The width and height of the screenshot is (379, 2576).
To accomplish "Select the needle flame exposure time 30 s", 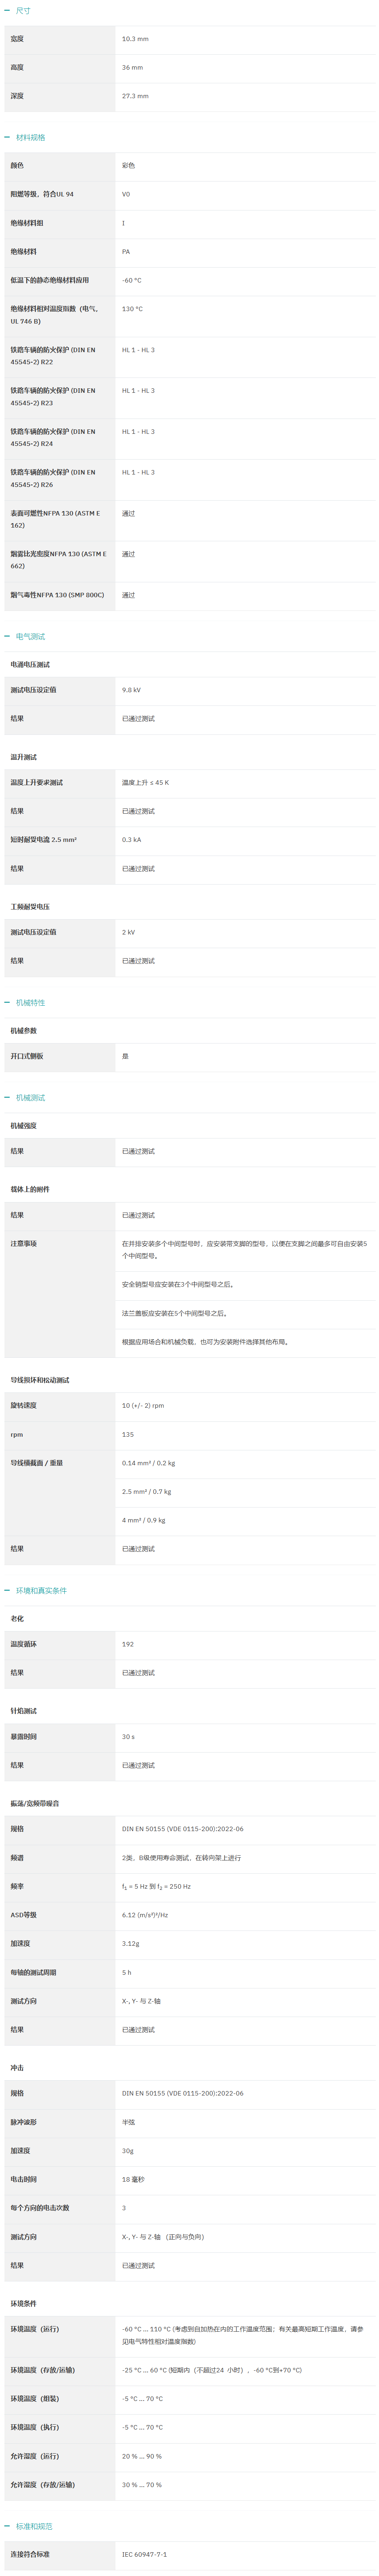I will click(x=128, y=1737).
